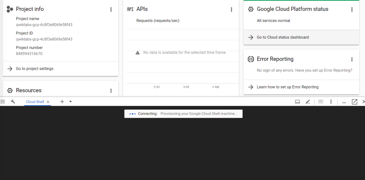Click the Resources icon
This screenshot has height=180, width=365.
[x=10, y=90]
